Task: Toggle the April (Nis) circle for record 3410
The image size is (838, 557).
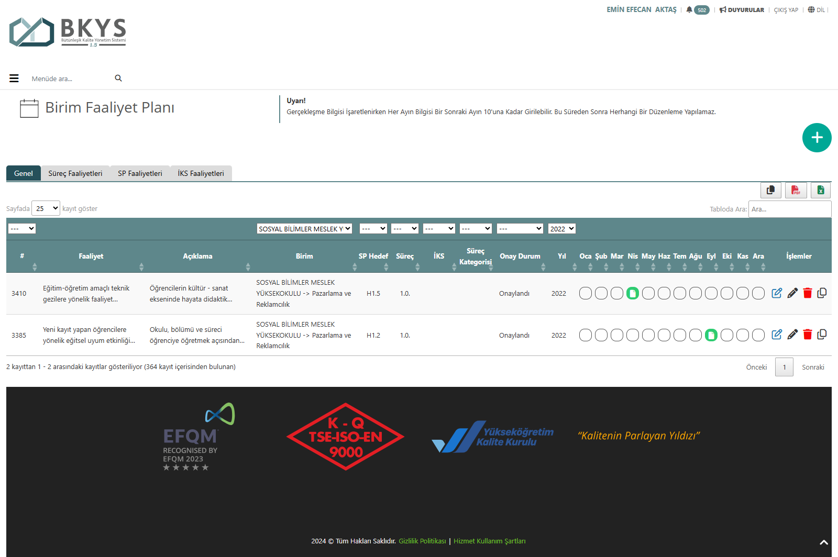Action: (633, 294)
